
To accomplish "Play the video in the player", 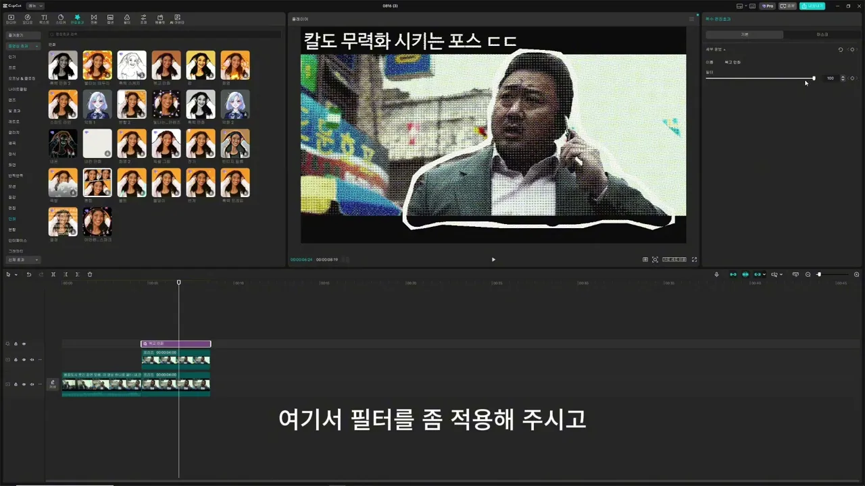I will (x=493, y=259).
